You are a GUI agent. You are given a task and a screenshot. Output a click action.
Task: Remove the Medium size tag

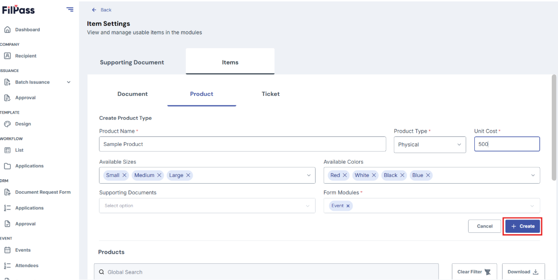pos(159,175)
